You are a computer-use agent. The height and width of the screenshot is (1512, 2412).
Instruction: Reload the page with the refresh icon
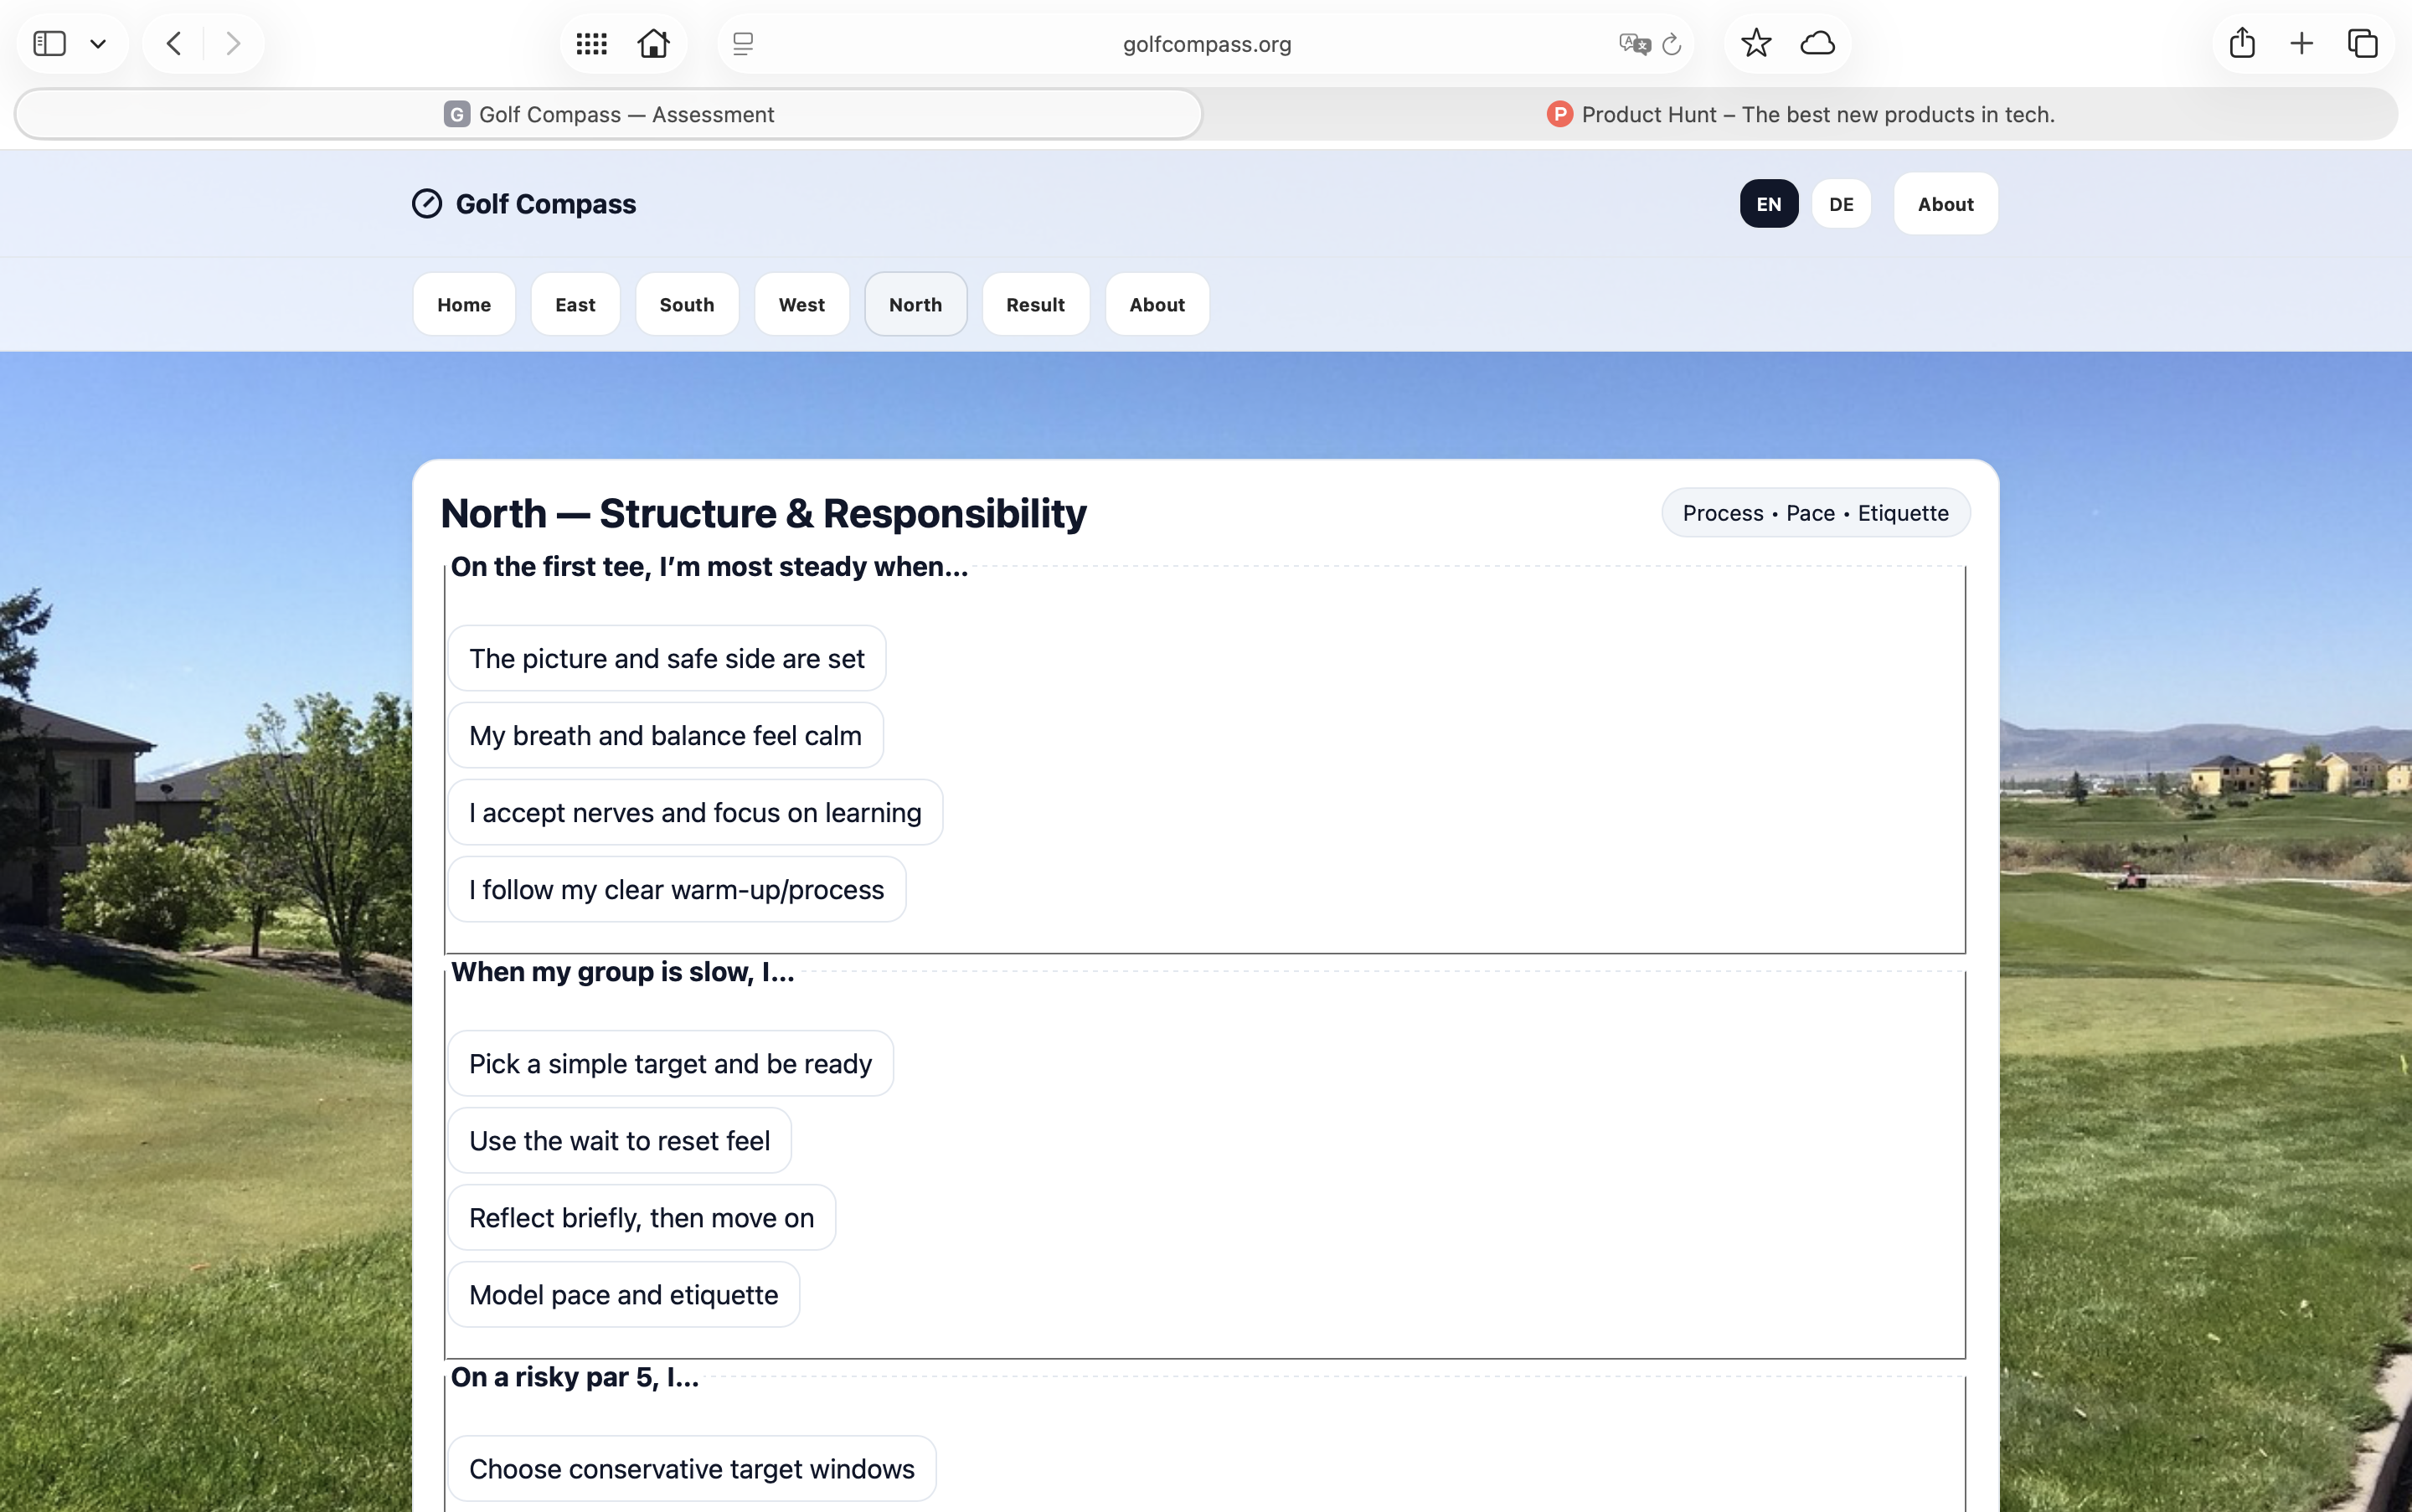click(1672, 44)
